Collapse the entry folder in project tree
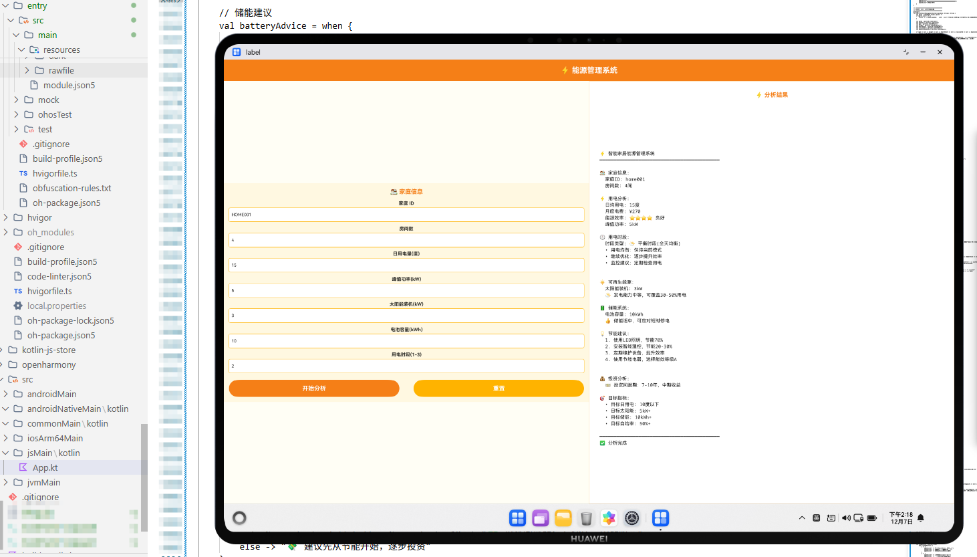 point(6,5)
